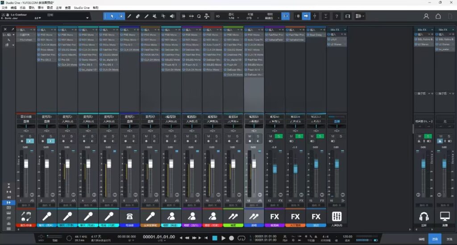457x245 pixels.
Task: Toggle solo on channel 15
Action: [x=320, y=136]
